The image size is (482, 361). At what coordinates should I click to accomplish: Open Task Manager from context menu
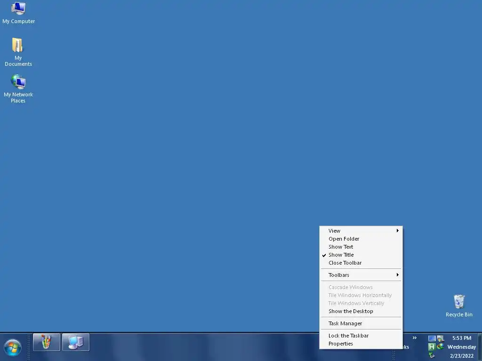(x=361, y=323)
